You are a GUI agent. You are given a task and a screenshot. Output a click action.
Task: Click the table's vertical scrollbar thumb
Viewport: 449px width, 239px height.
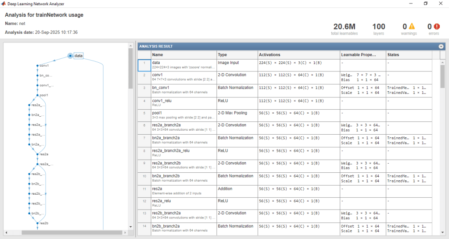click(x=442, y=77)
